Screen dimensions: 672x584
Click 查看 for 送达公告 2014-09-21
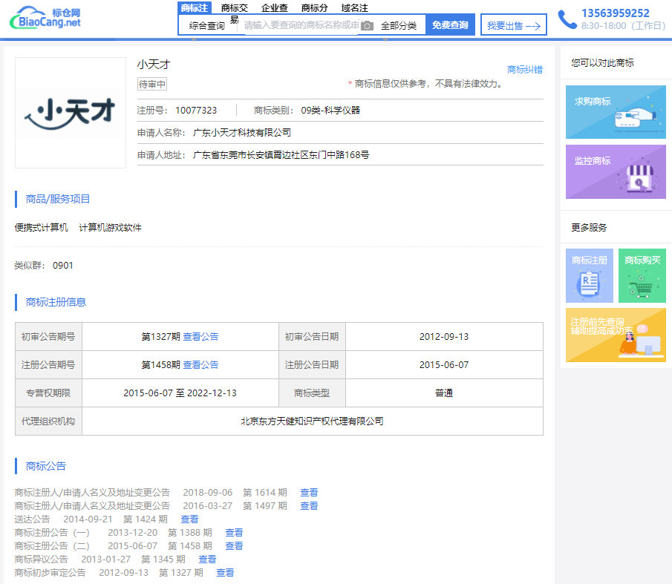coord(189,519)
